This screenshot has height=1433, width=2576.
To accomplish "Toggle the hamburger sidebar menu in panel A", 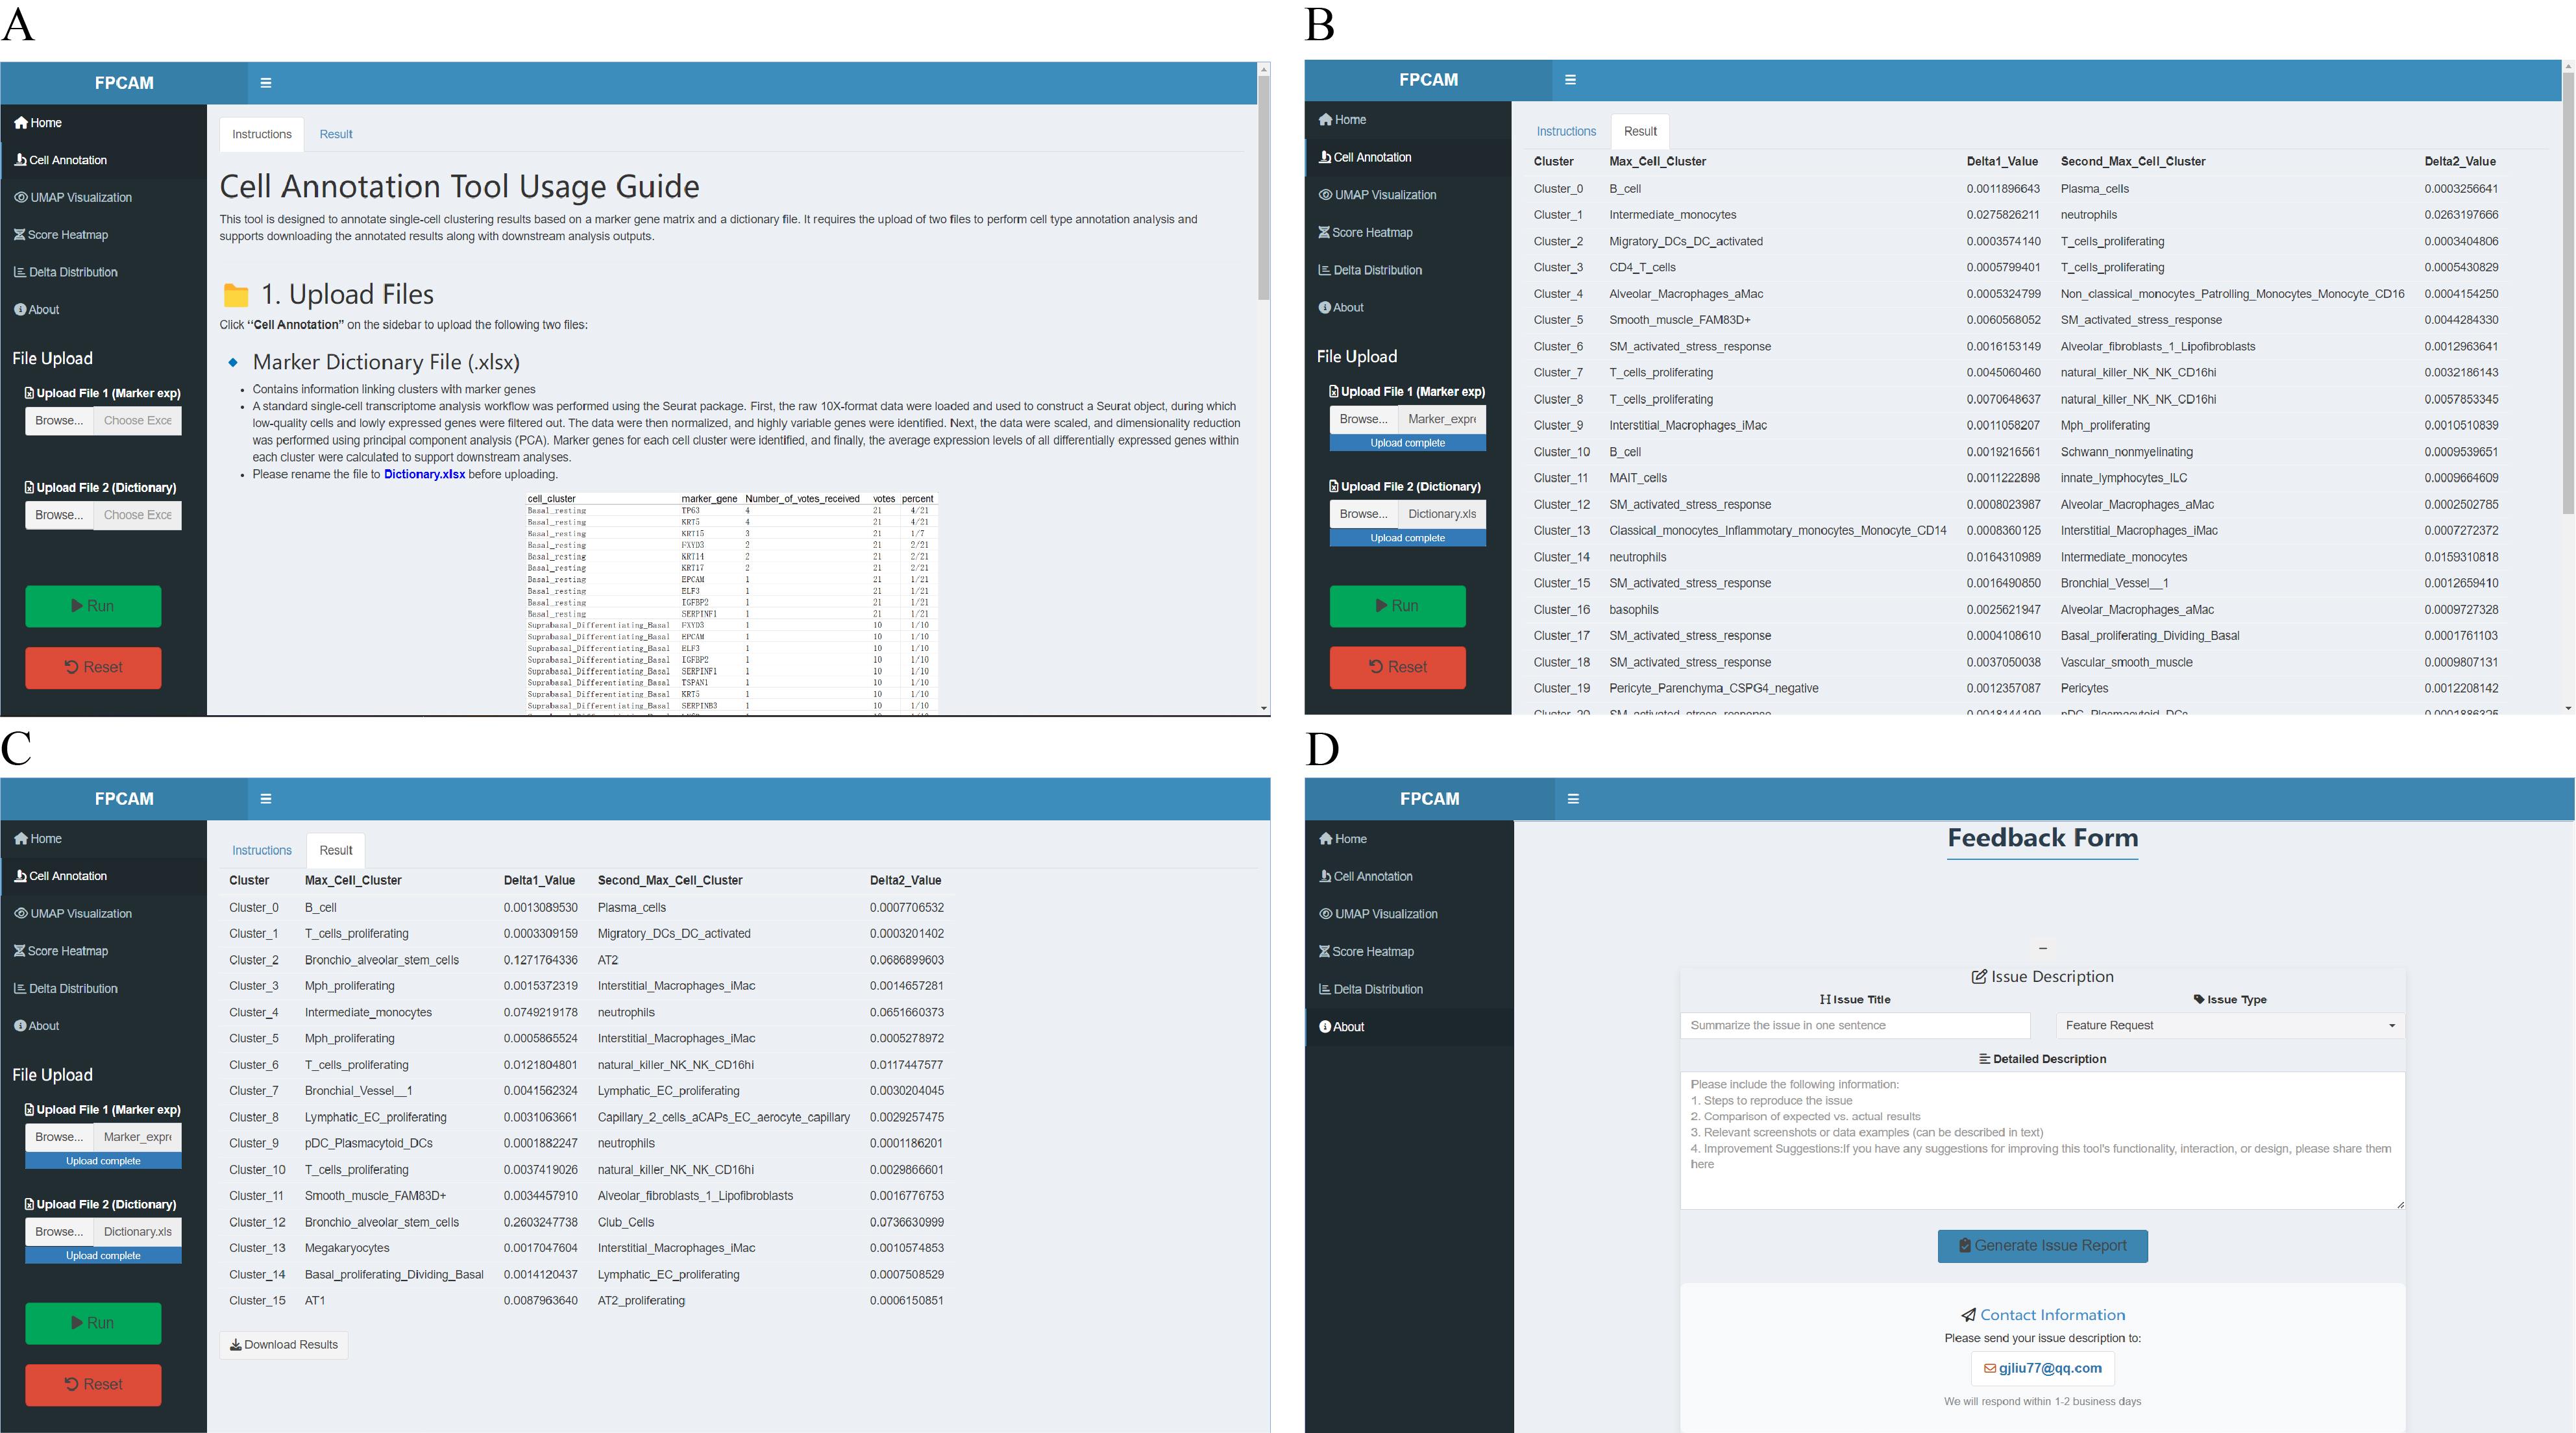I will pos(266,83).
